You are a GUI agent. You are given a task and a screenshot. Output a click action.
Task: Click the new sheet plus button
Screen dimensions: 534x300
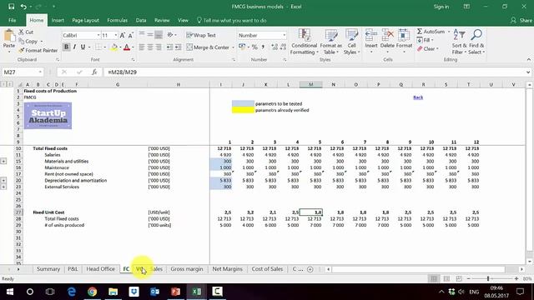pyautogui.click(x=310, y=269)
